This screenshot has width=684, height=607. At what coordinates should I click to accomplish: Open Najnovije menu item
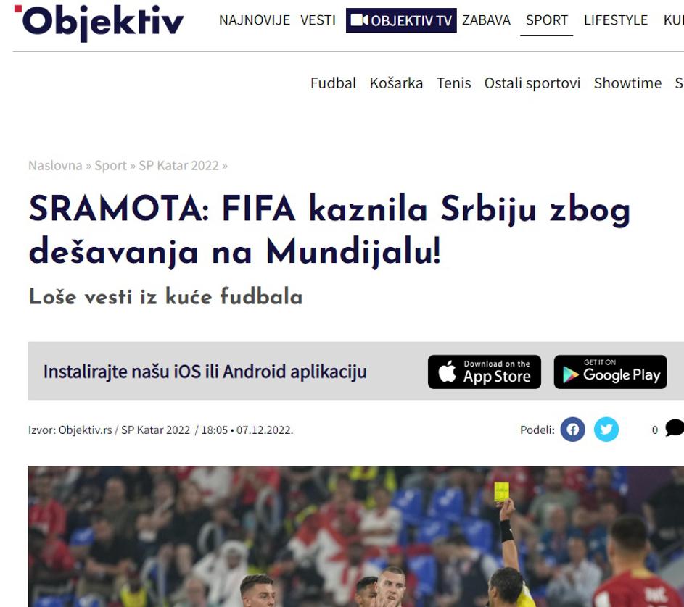(255, 20)
